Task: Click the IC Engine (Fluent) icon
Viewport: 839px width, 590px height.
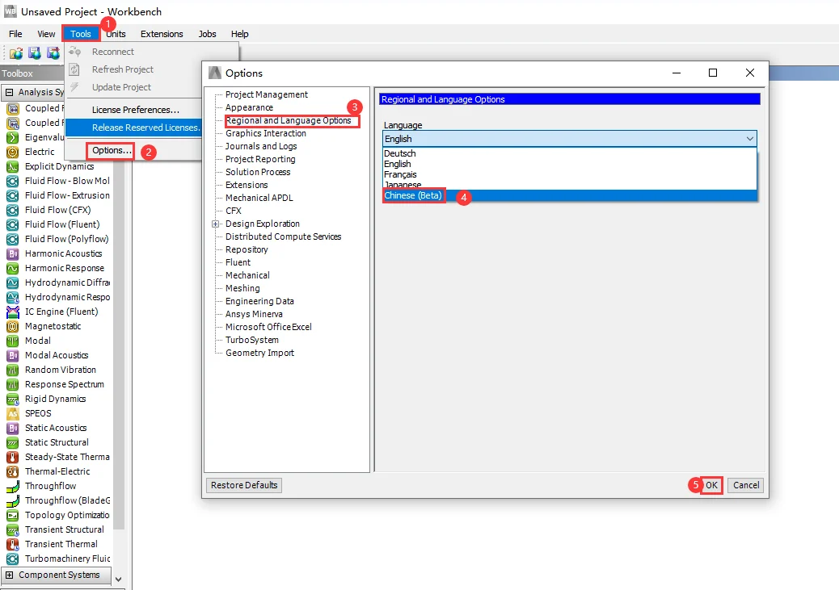Action: [x=12, y=312]
